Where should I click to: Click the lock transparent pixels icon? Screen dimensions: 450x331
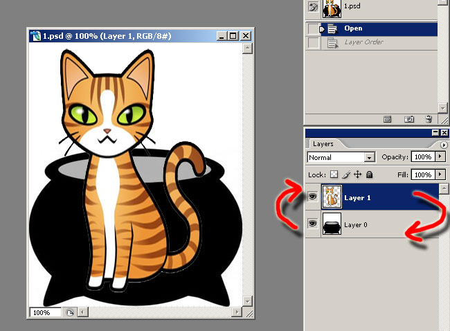[x=334, y=175]
